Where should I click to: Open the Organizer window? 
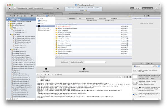pos(157,8)
